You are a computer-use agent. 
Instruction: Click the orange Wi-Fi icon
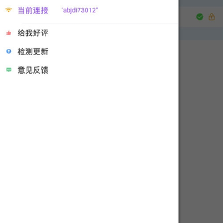click(x=9, y=10)
